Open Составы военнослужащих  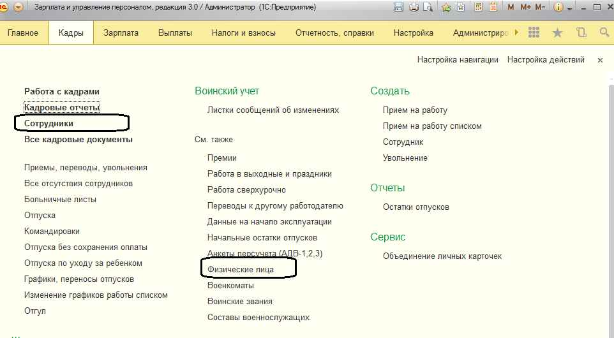pyautogui.click(x=258, y=317)
